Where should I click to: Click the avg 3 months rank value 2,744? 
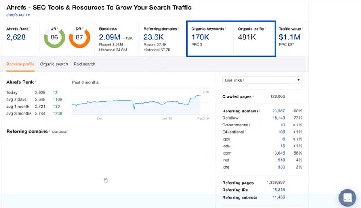pyautogui.click(x=40, y=113)
